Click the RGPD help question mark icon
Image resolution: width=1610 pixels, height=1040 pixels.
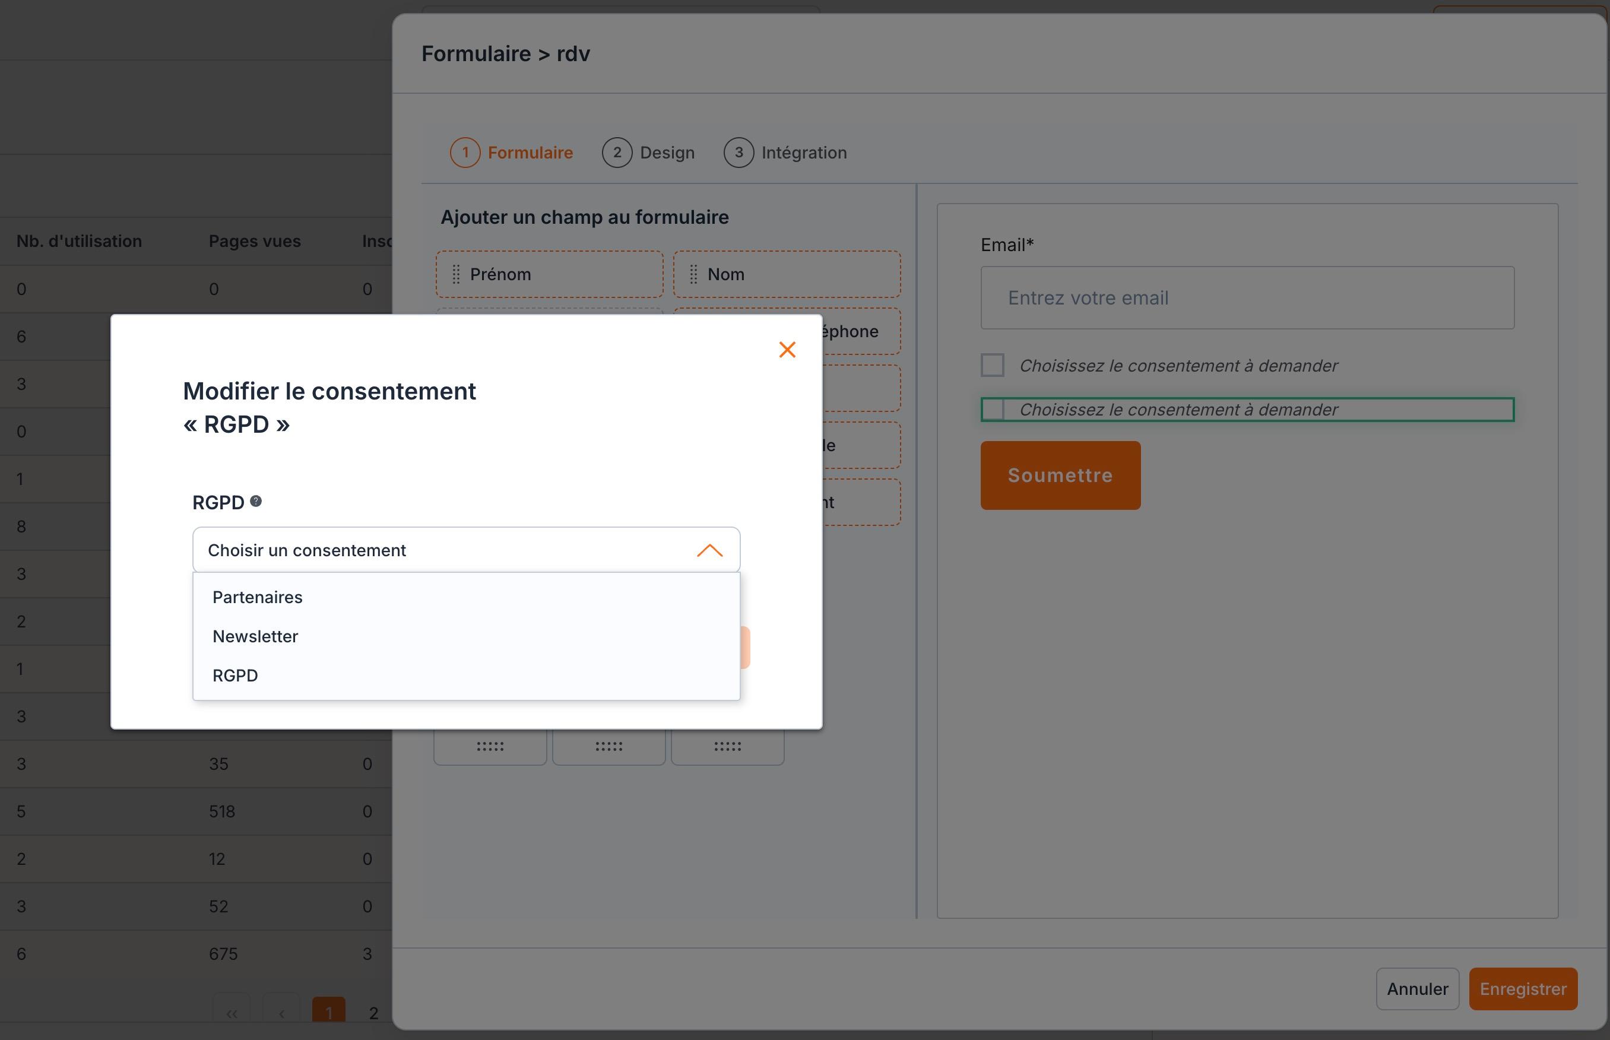[x=256, y=501]
